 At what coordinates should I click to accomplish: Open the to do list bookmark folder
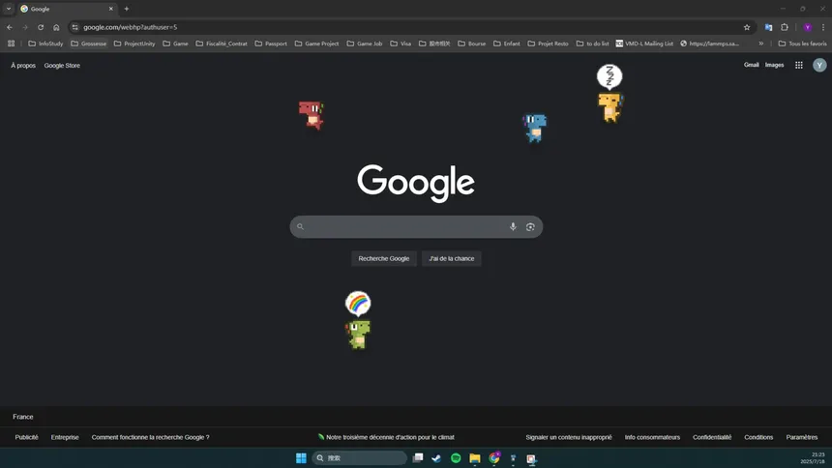[x=593, y=44]
